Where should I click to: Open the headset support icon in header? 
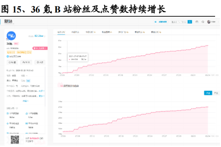point(203,22)
